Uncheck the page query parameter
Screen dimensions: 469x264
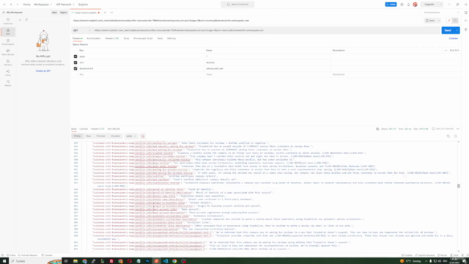(x=75, y=56)
